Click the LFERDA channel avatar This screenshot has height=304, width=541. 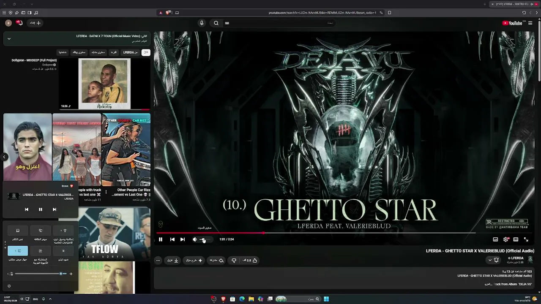point(530,260)
